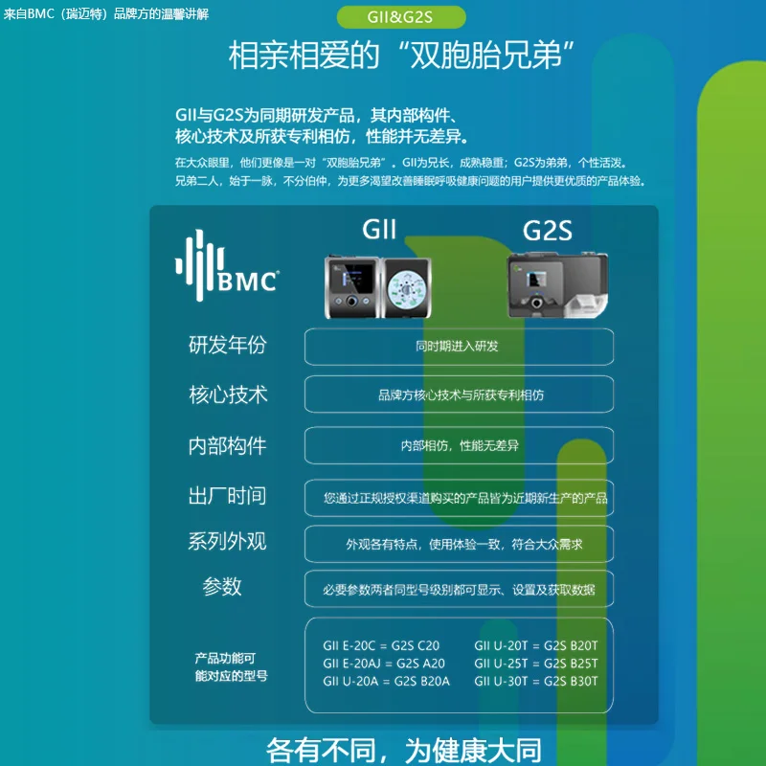Click the line starting 在大众眼里

[401, 163]
